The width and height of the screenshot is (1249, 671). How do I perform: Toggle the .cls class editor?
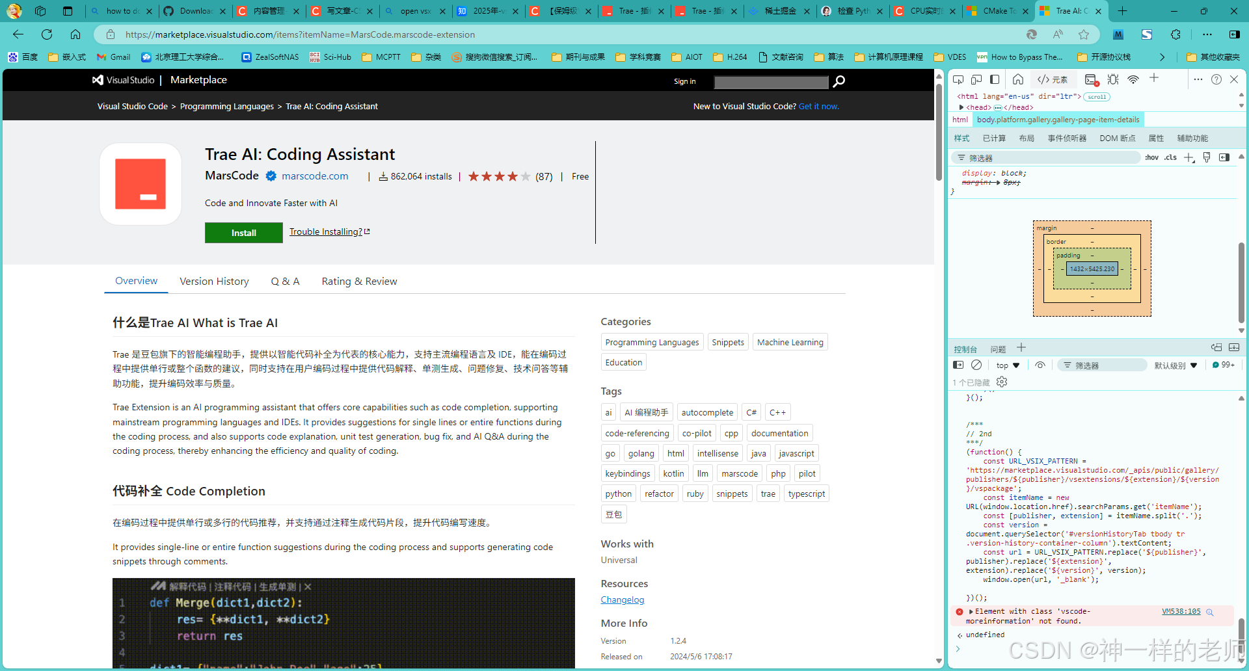[1171, 157]
